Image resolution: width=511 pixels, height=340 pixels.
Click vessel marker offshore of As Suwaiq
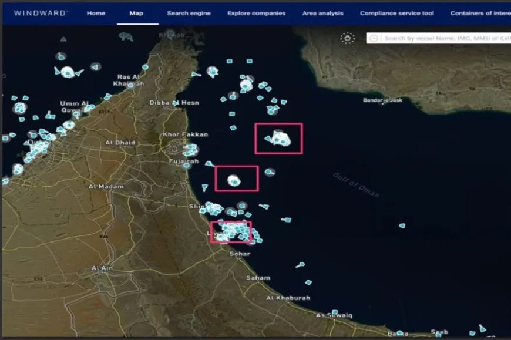334,312
